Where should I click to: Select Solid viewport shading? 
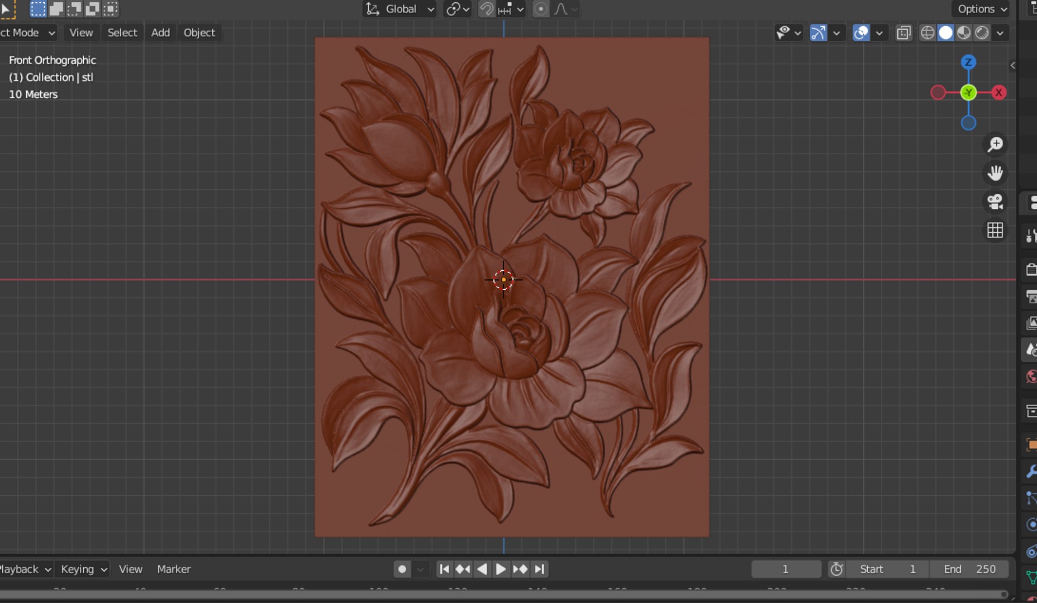(945, 33)
